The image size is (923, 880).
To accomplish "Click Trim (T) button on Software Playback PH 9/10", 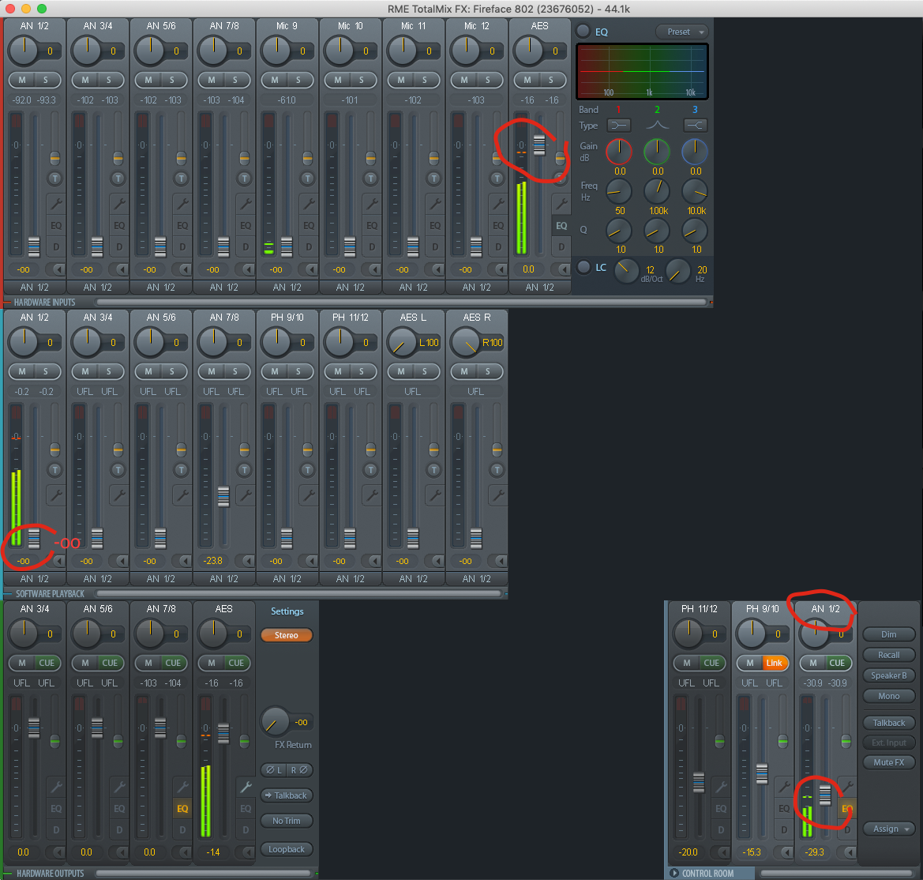I will pyautogui.click(x=307, y=469).
